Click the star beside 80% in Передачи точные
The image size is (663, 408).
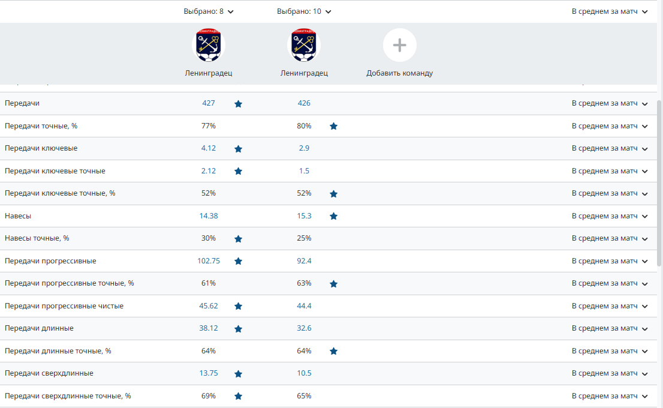point(333,126)
